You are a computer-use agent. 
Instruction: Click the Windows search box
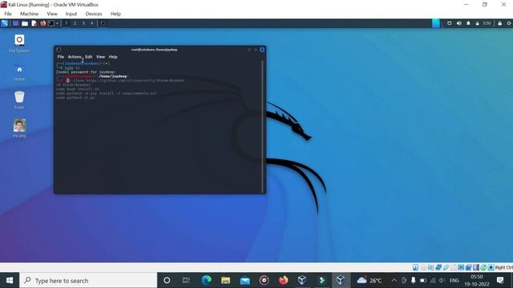pyautogui.click(x=88, y=280)
